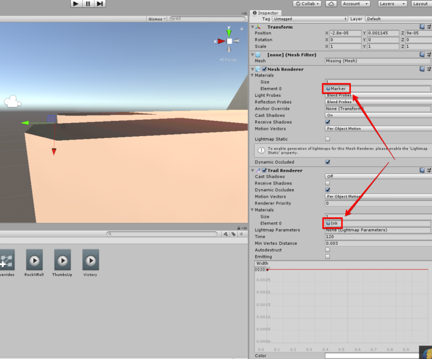Click the cloud services icon
Screen dimensions: 432x359
coord(331,4)
